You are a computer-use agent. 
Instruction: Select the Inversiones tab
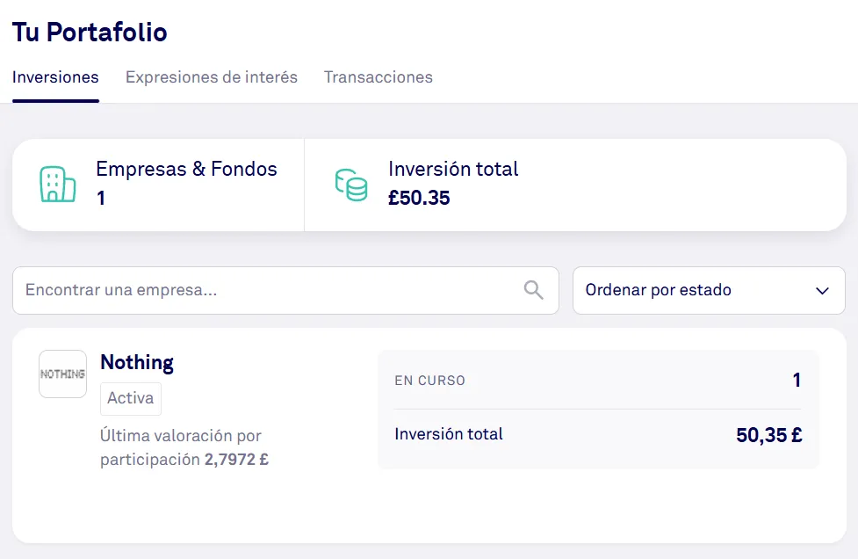coord(54,77)
